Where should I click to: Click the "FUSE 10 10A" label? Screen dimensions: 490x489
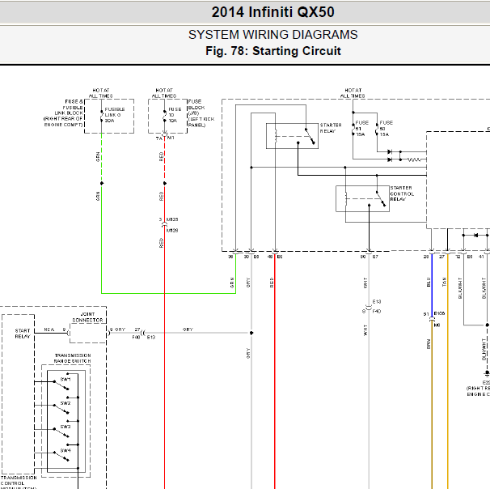click(175, 115)
